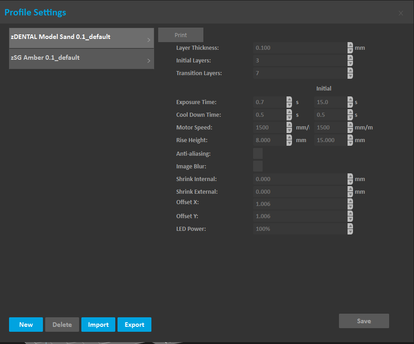
Task: Decrease Initial Rise Height 15.000 value
Action: click(350, 143)
